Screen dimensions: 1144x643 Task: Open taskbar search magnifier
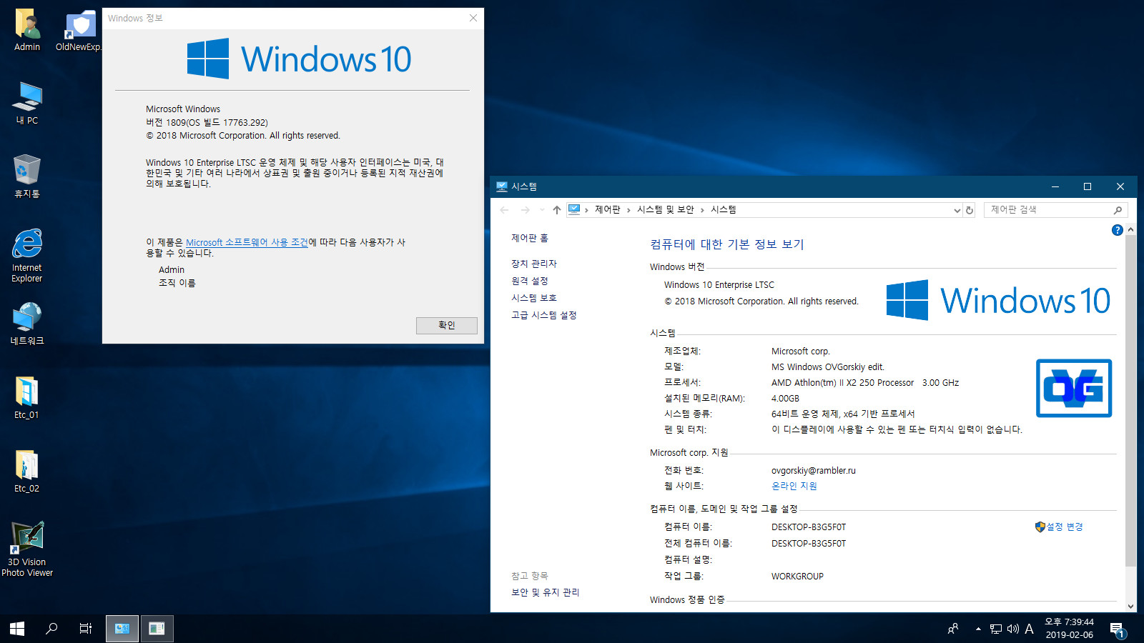[51, 629]
